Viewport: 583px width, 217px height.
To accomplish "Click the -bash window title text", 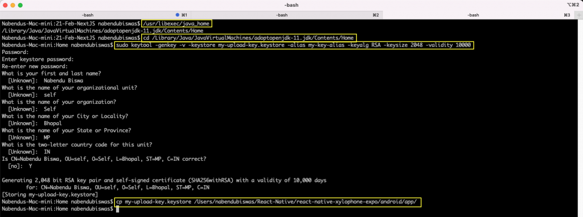I will [x=291, y=5].
